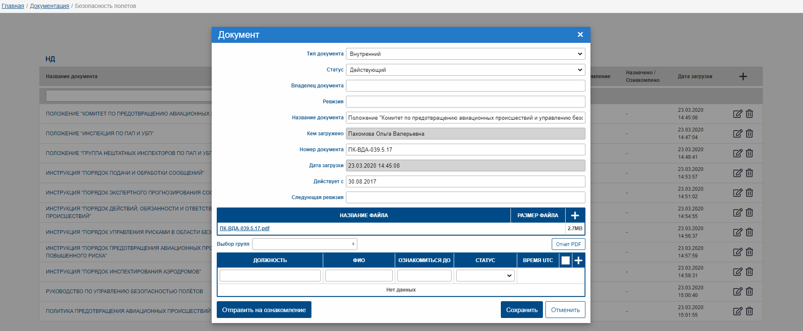803x331 pixels.
Task: Focus the Название документа filter in the НД table
Action: click(x=129, y=96)
